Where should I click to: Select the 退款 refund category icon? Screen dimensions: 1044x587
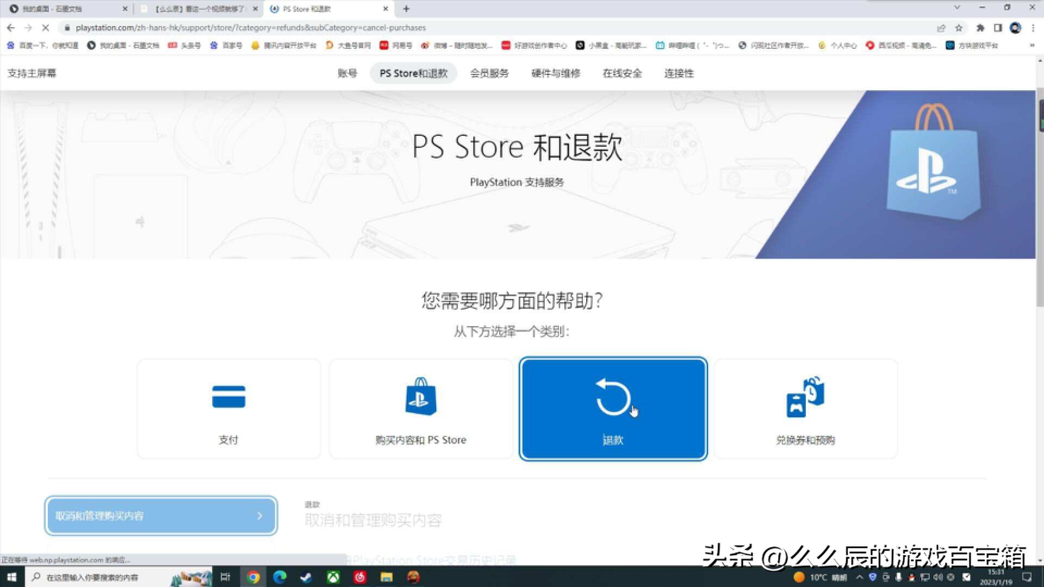click(613, 397)
